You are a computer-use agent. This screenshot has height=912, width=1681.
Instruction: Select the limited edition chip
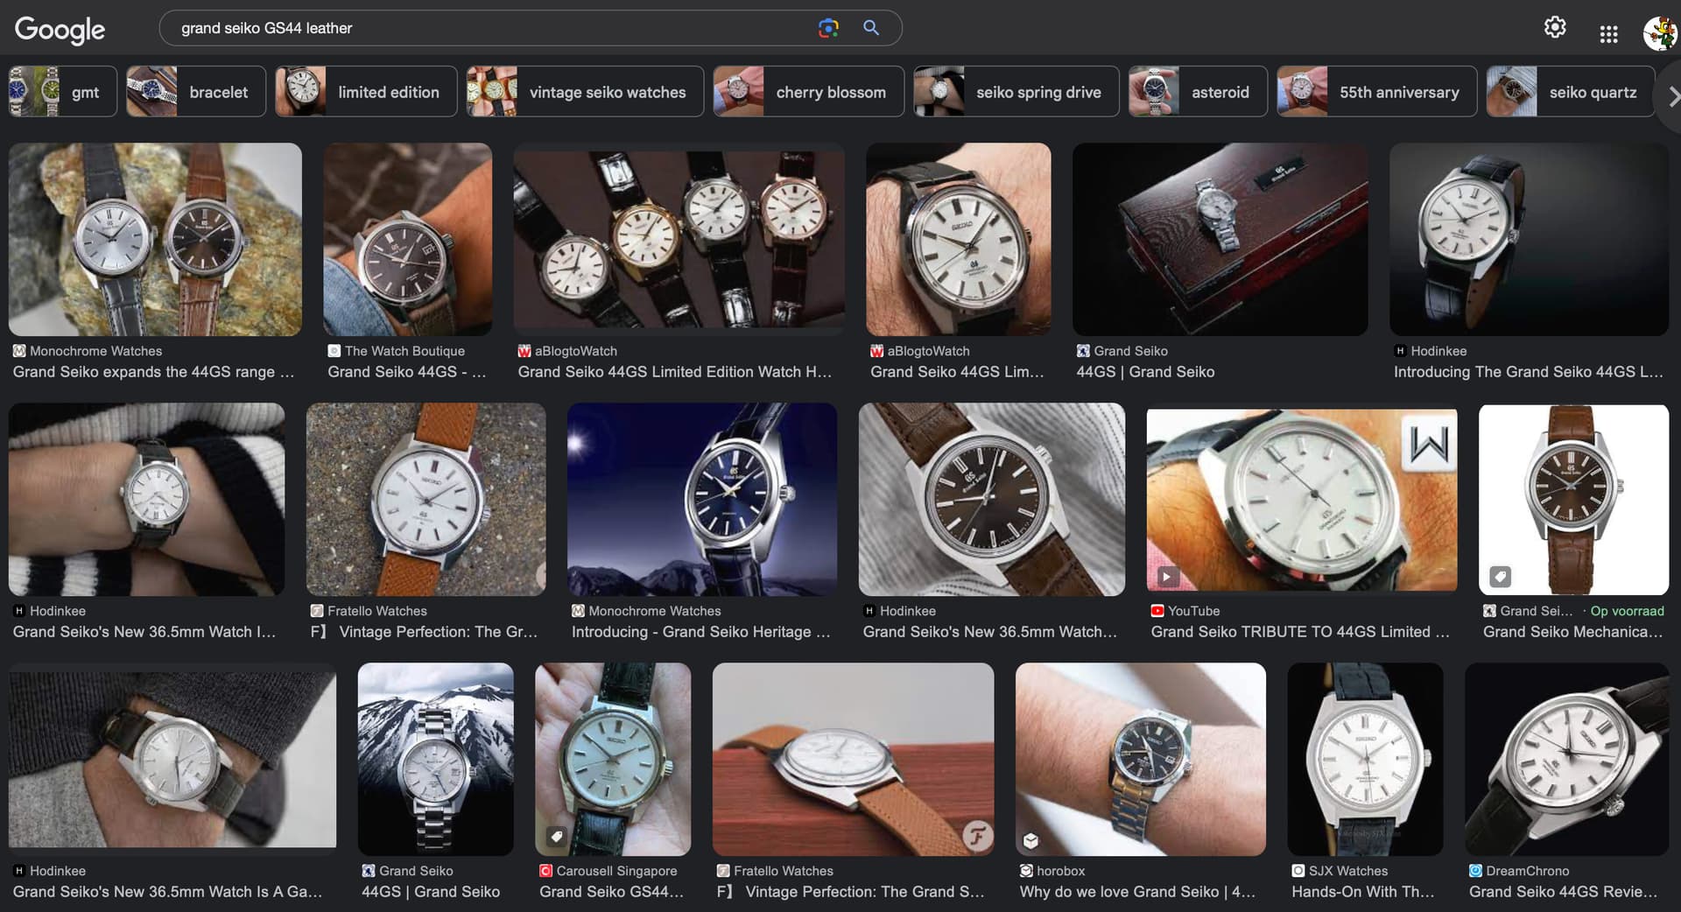pos(366,92)
